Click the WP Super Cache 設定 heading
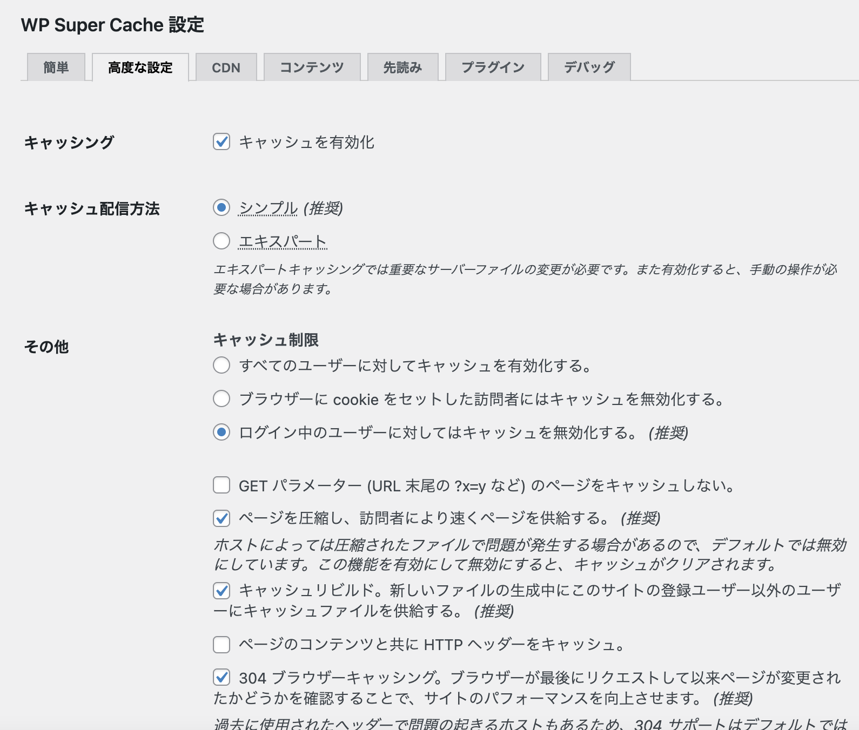This screenshot has height=730, width=859. [x=112, y=25]
